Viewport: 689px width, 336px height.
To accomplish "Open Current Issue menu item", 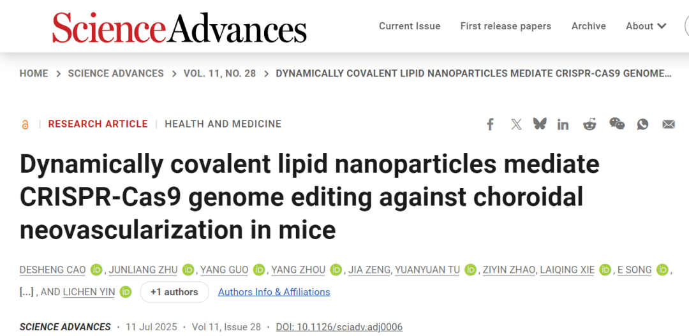I will click(x=410, y=26).
